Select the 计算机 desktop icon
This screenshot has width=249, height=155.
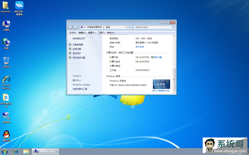[x=6, y=26]
